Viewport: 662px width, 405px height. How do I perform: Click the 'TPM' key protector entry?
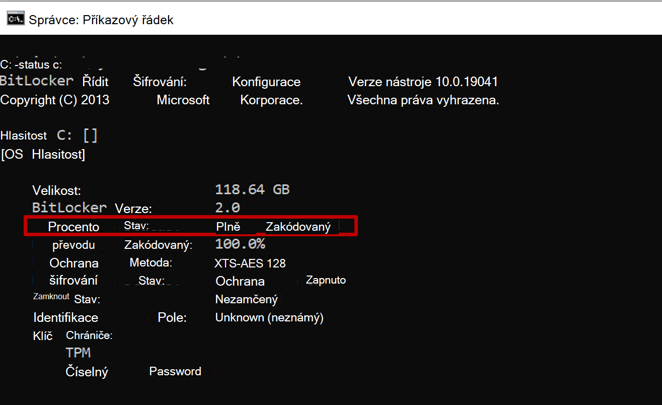tap(78, 353)
